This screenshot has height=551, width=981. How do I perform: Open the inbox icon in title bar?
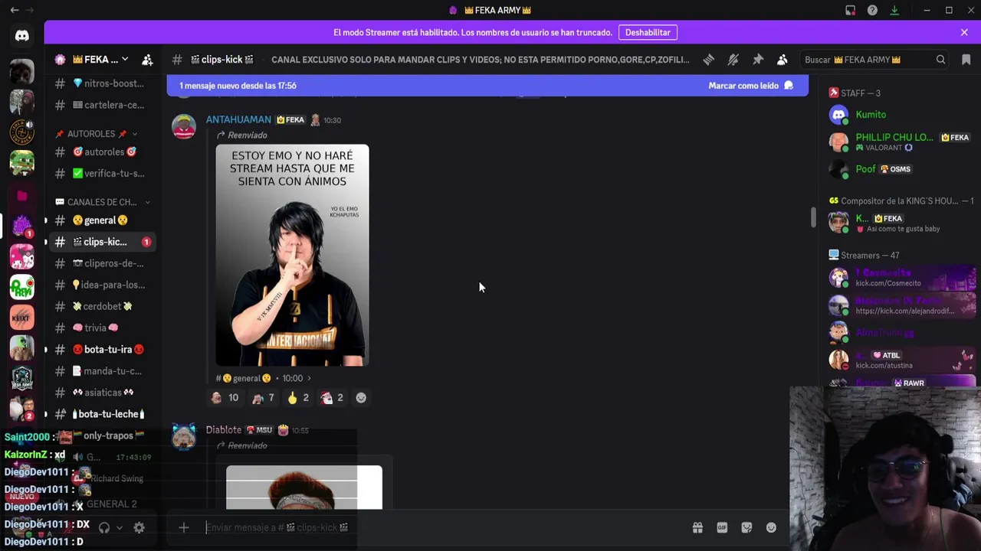(x=850, y=10)
